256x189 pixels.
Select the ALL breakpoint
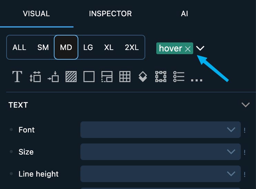click(x=19, y=48)
